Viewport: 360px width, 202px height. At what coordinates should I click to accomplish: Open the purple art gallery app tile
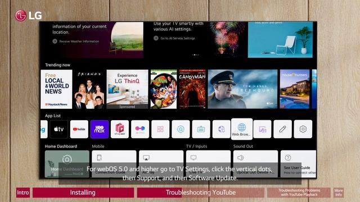pyautogui.click(x=262, y=129)
